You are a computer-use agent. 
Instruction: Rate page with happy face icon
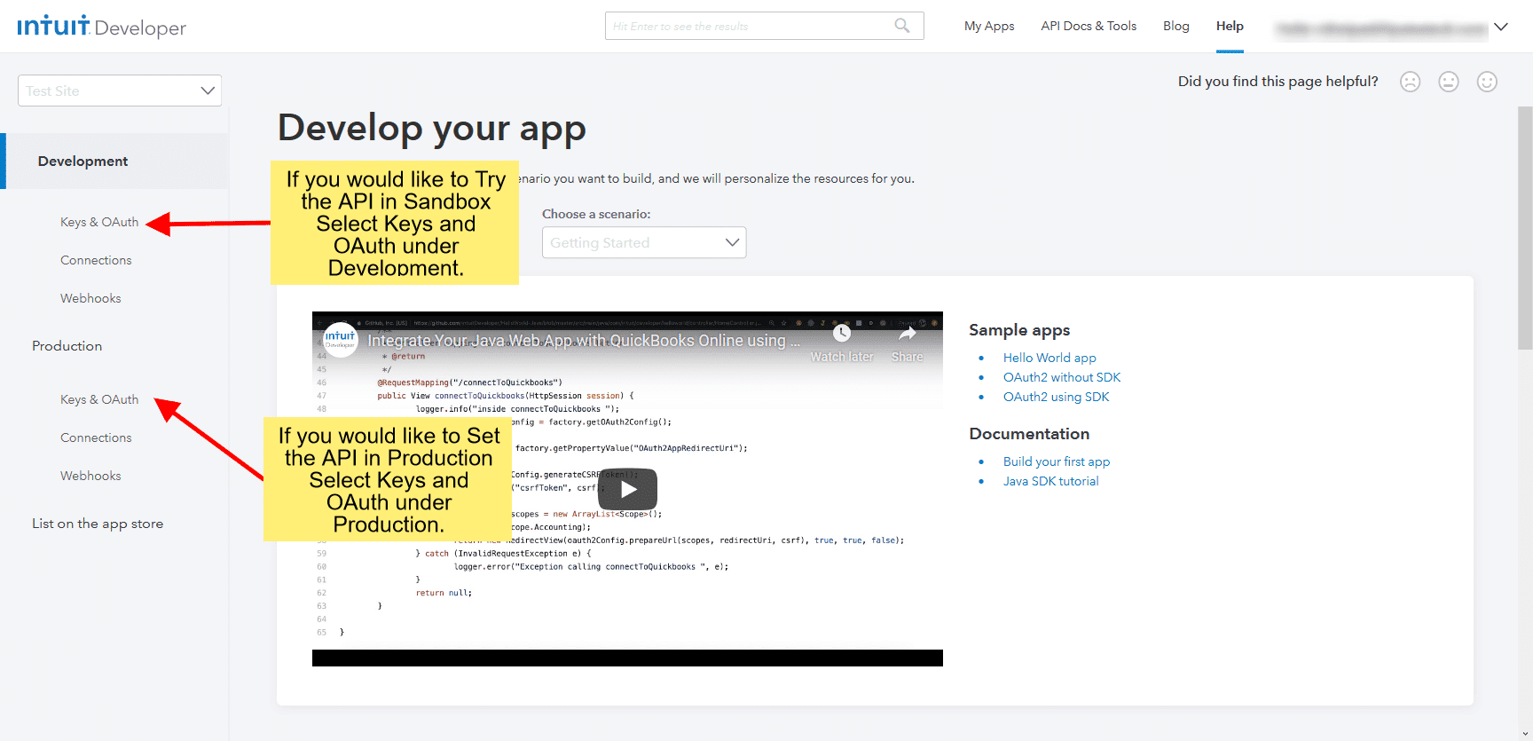point(1487,82)
